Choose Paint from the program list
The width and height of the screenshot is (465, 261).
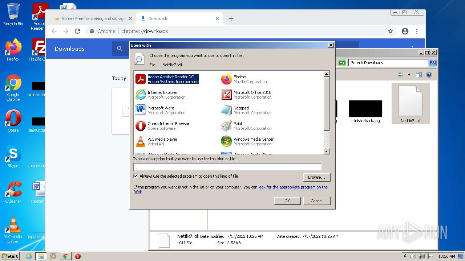click(246, 126)
